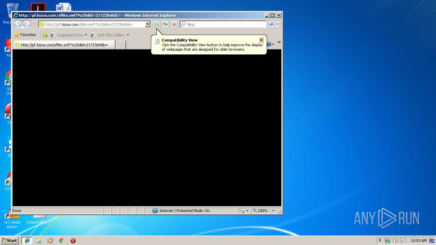Viewport: 436px width, 245px height.
Task: Open the zoom level dropdown arrow
Action: tap(273, 211)
